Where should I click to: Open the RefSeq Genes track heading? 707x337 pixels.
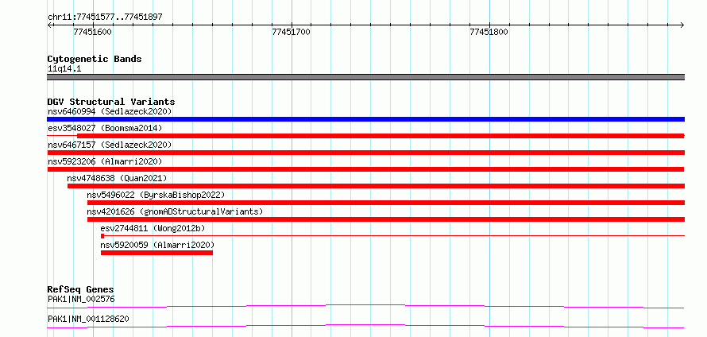click(81, 289)
